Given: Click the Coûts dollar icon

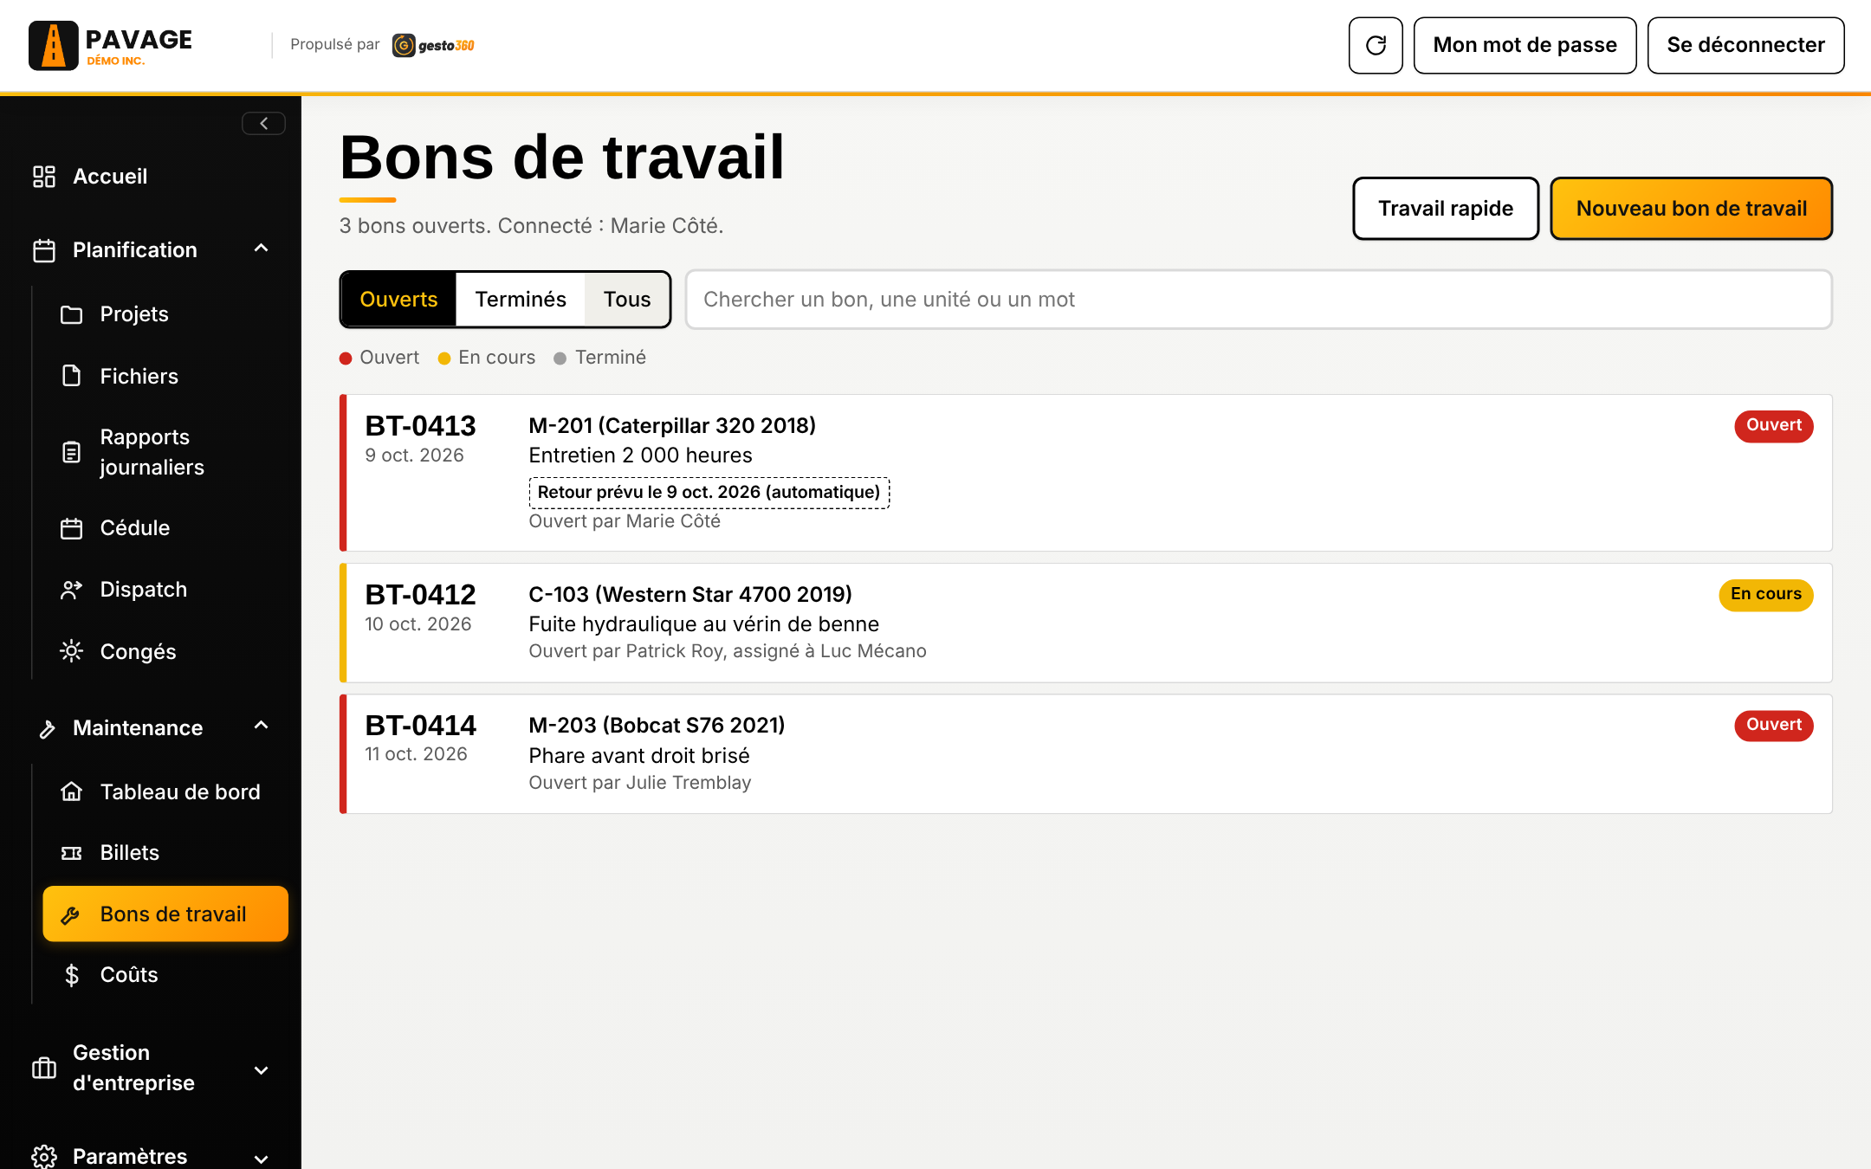Looking at the screenshot, I should pyautogui.click(x=72, y=975).
